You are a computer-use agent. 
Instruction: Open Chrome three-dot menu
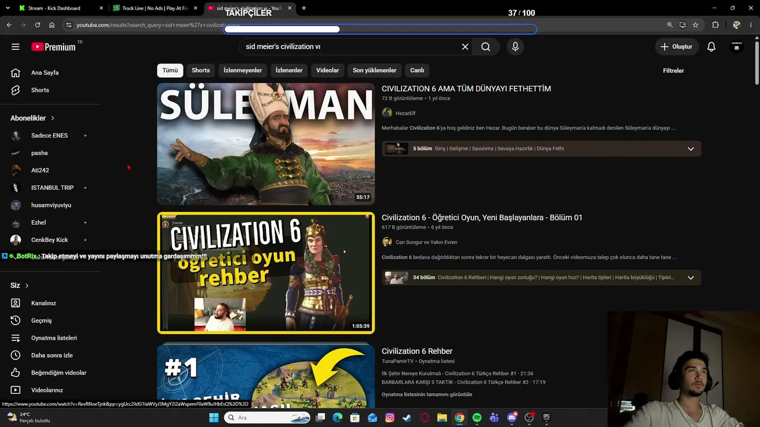coord(751,25)
